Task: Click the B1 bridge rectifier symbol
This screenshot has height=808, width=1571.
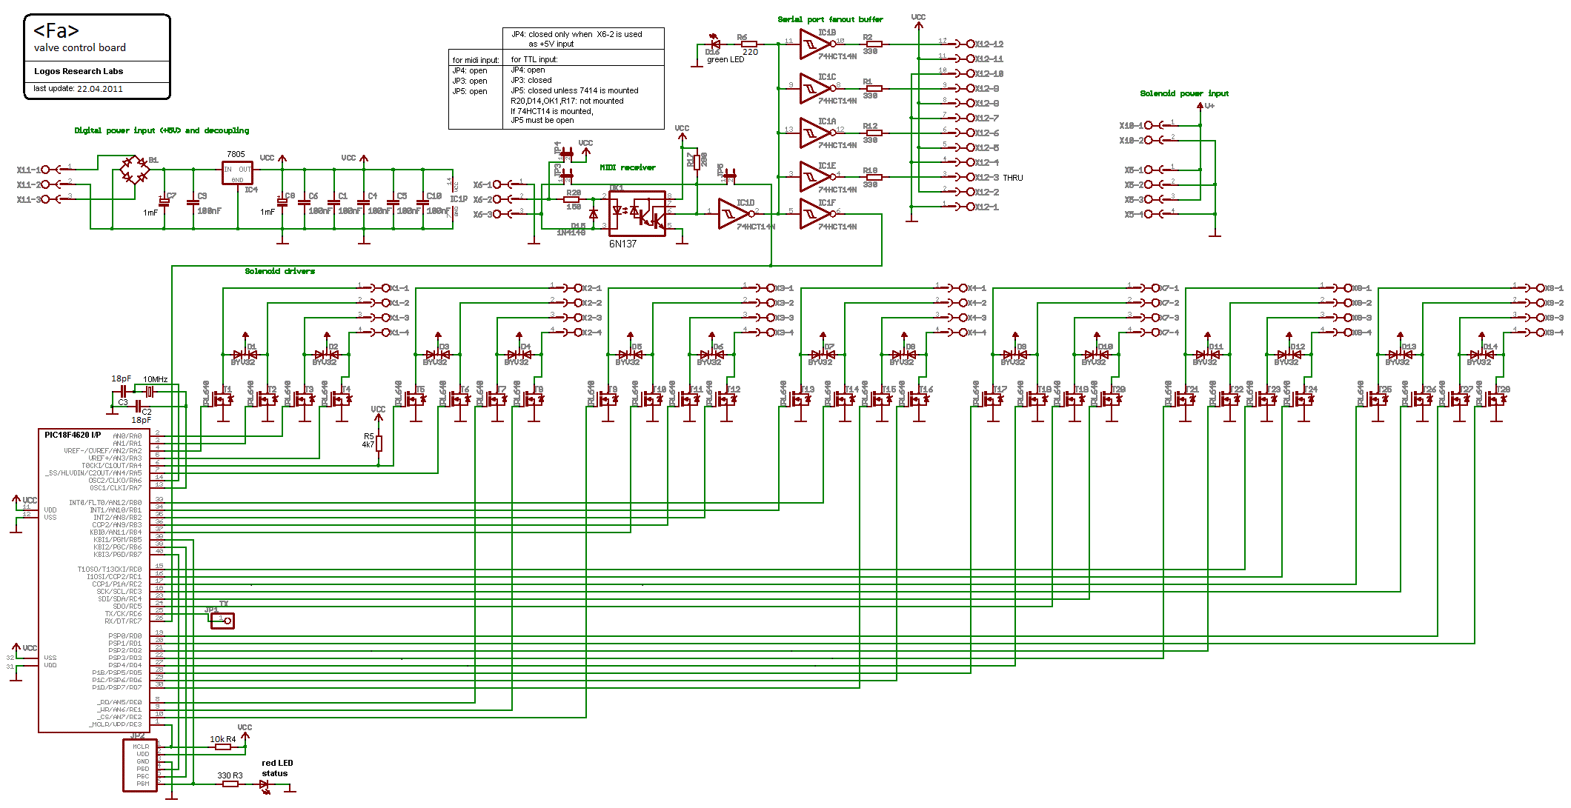Action: click(x=134, y=170)
